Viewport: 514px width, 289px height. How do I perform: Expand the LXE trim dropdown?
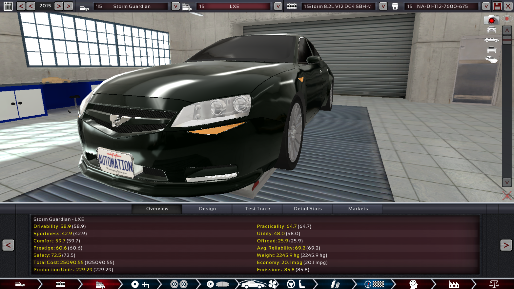[x=278, y=6]
